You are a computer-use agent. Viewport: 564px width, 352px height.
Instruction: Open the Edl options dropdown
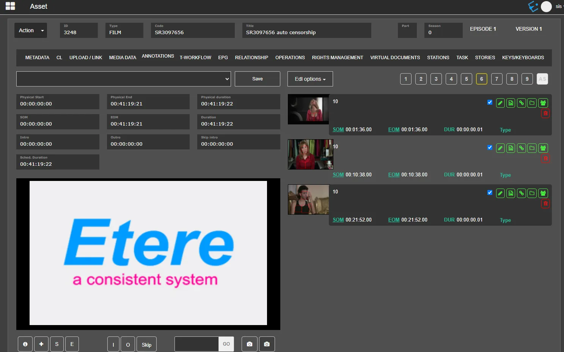(310, 79)
